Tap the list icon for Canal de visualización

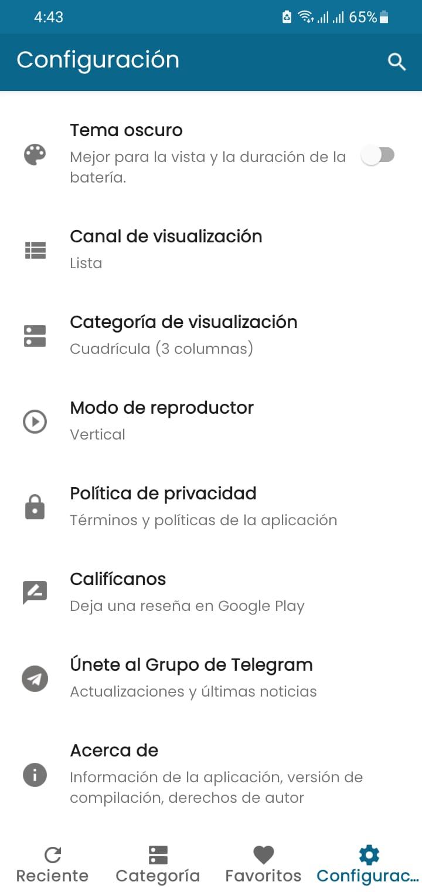pos(35,251)
